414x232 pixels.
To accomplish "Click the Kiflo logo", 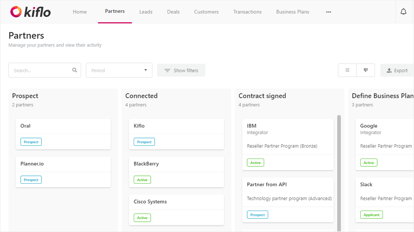I will [30, 12].
